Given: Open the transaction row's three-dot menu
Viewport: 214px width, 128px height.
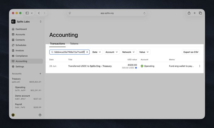Looking at the screenshot, I should pos(200,66).
